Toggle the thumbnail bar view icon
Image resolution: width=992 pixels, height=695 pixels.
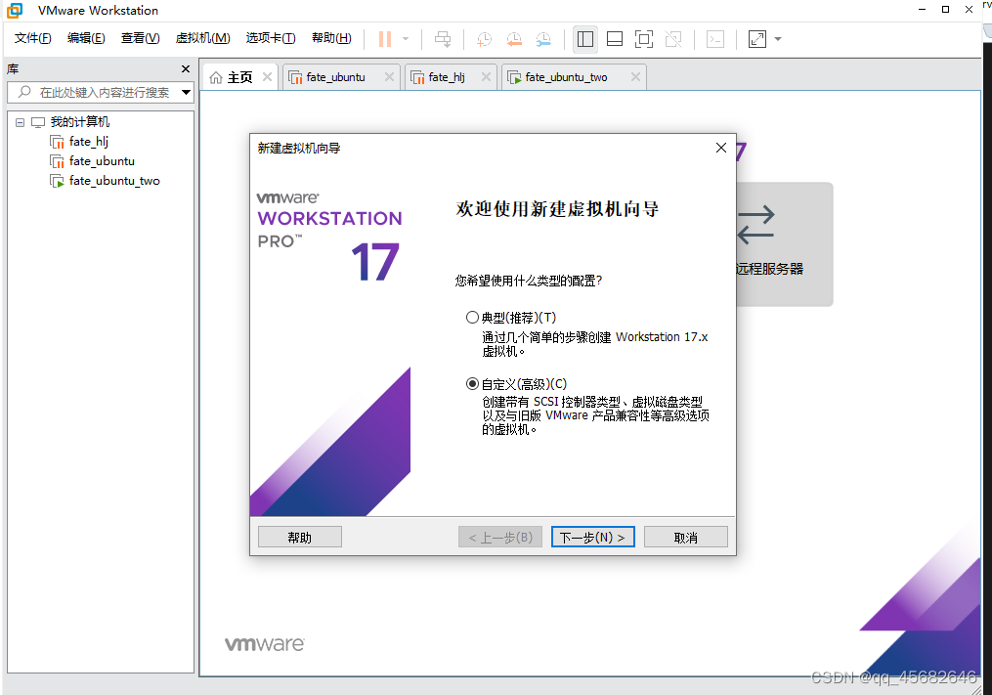pos(615,39)
